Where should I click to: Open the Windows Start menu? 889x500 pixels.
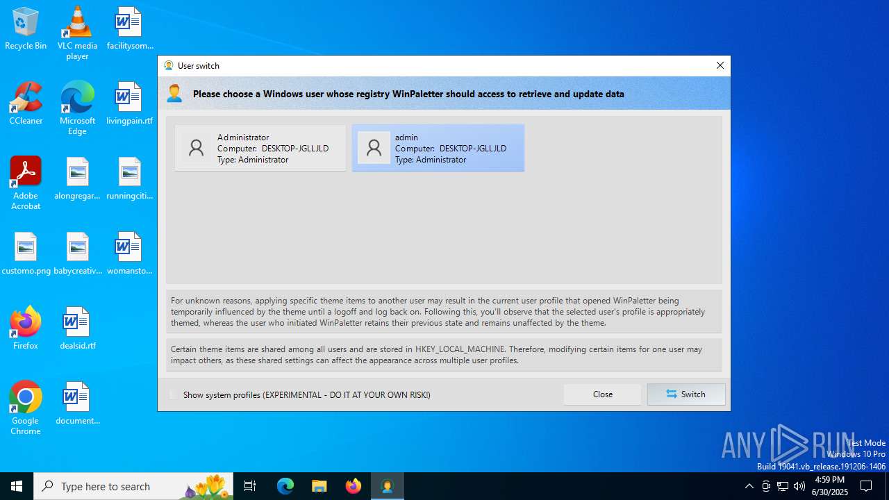(x=17, y=486)
